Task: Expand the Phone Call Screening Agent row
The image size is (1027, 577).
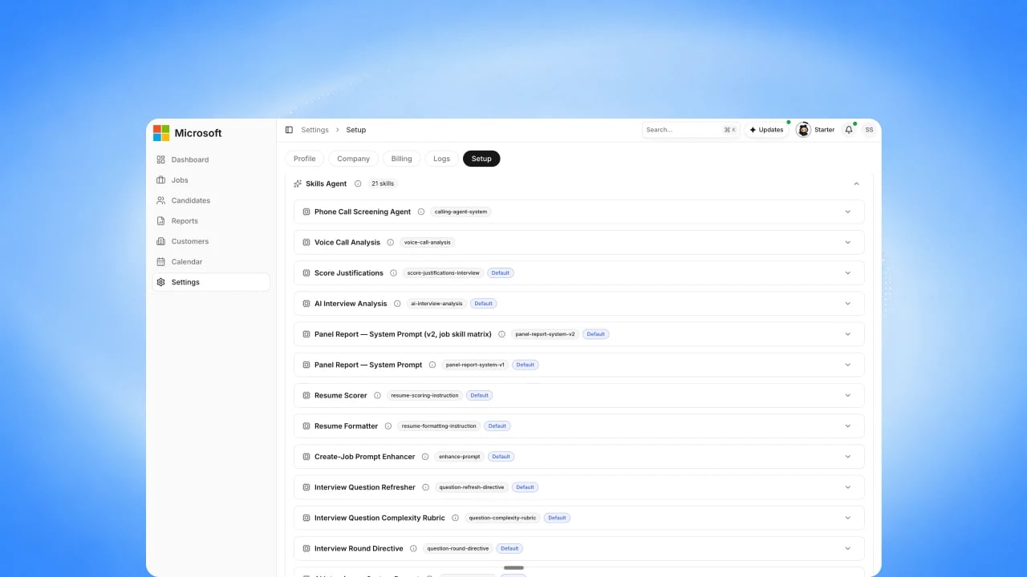Action: (x=848, y=212)
